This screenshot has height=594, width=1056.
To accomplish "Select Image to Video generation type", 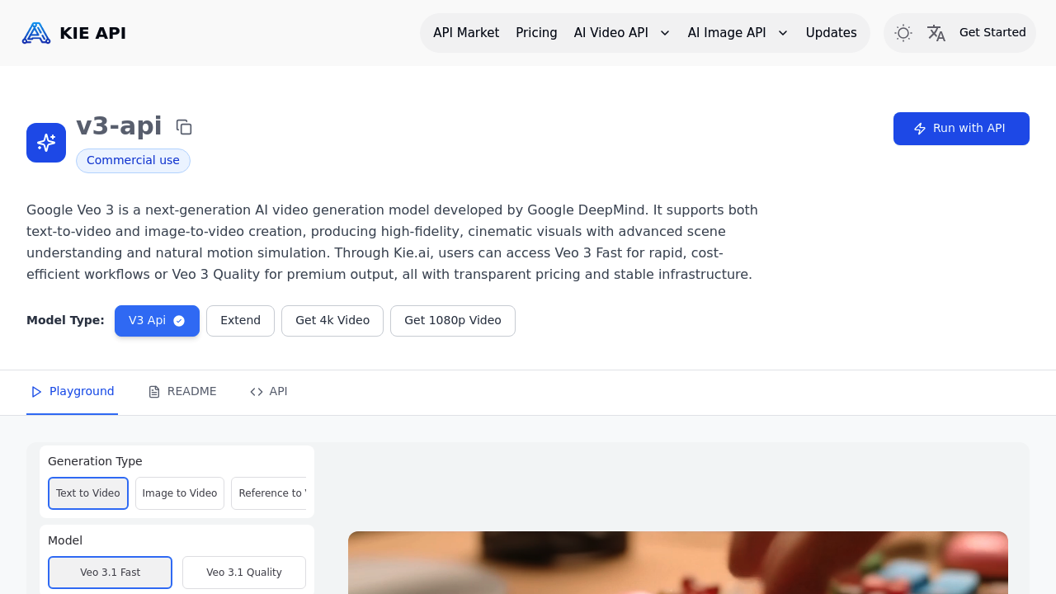I will click(180, 493).
